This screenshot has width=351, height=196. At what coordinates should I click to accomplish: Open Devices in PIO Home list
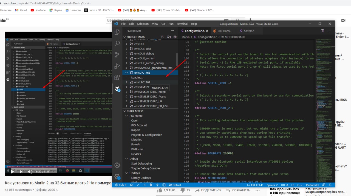tap(136, 154)
